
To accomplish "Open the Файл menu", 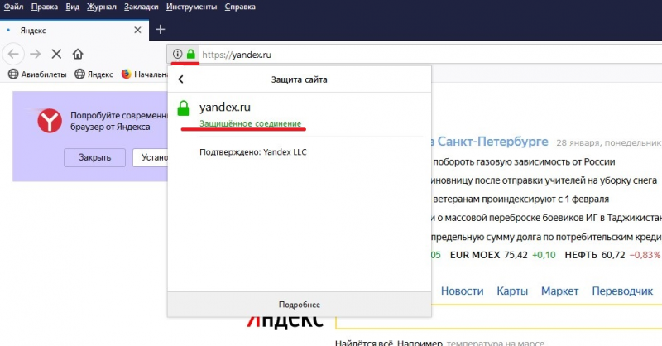I will coord(13,7).
